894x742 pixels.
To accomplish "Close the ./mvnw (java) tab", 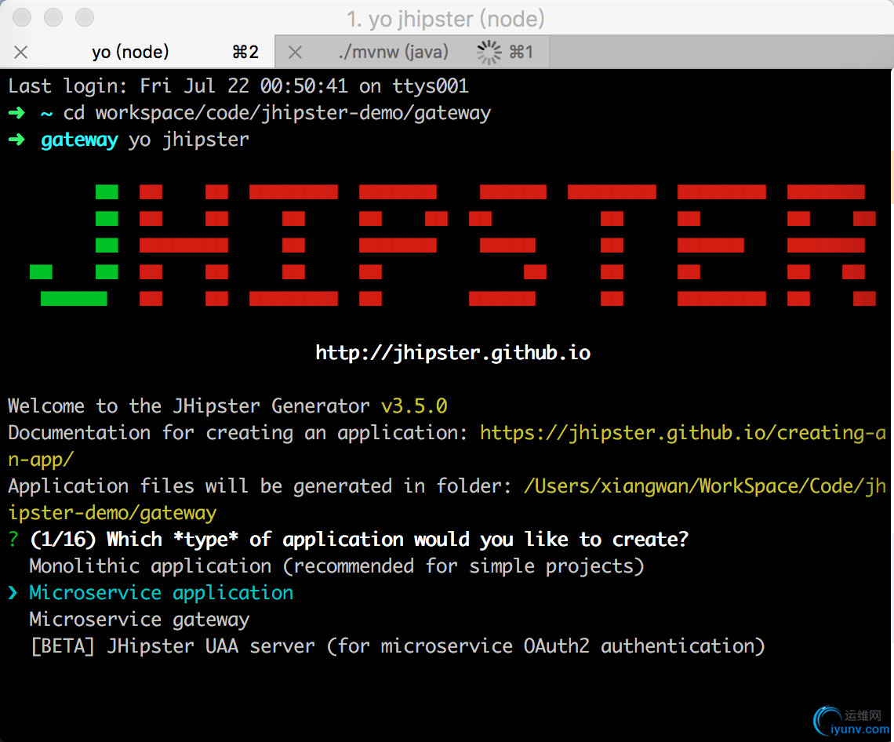I will coord(296,53).
